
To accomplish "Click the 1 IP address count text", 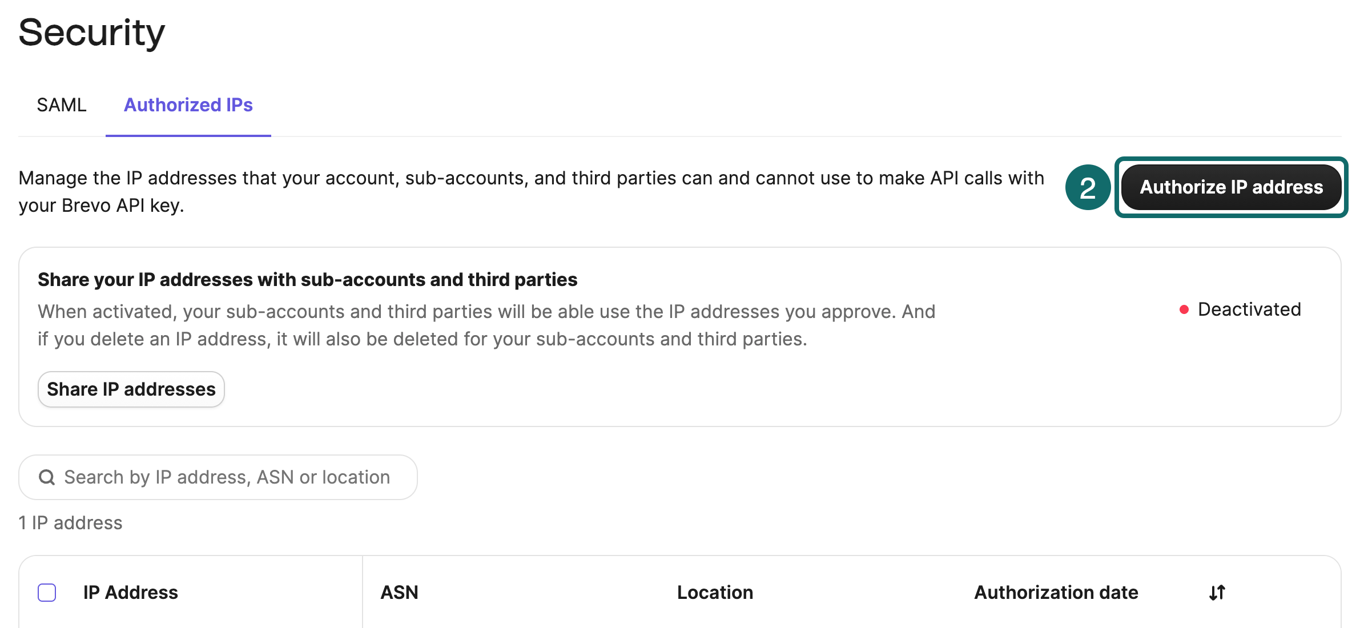I will coord(70,522).
